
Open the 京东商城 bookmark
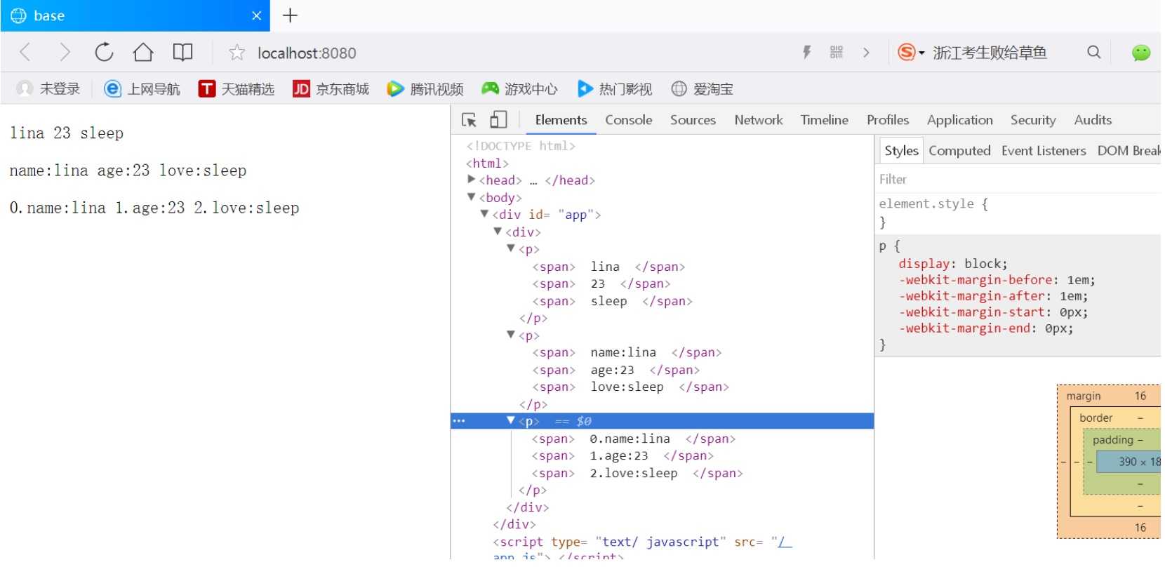331,89
